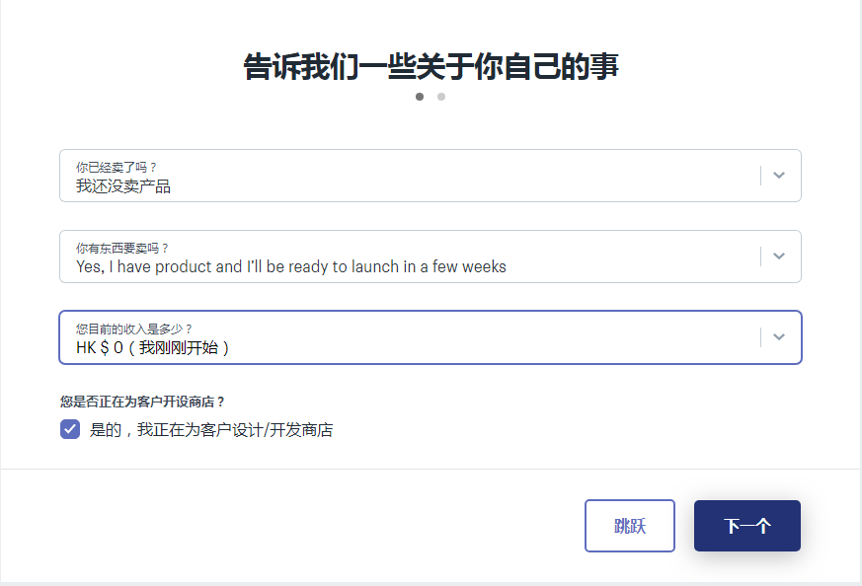The image size is (862, 586).
Task: Click the small 你有东西要卖吗？ field label
Action: coord(122,248)
